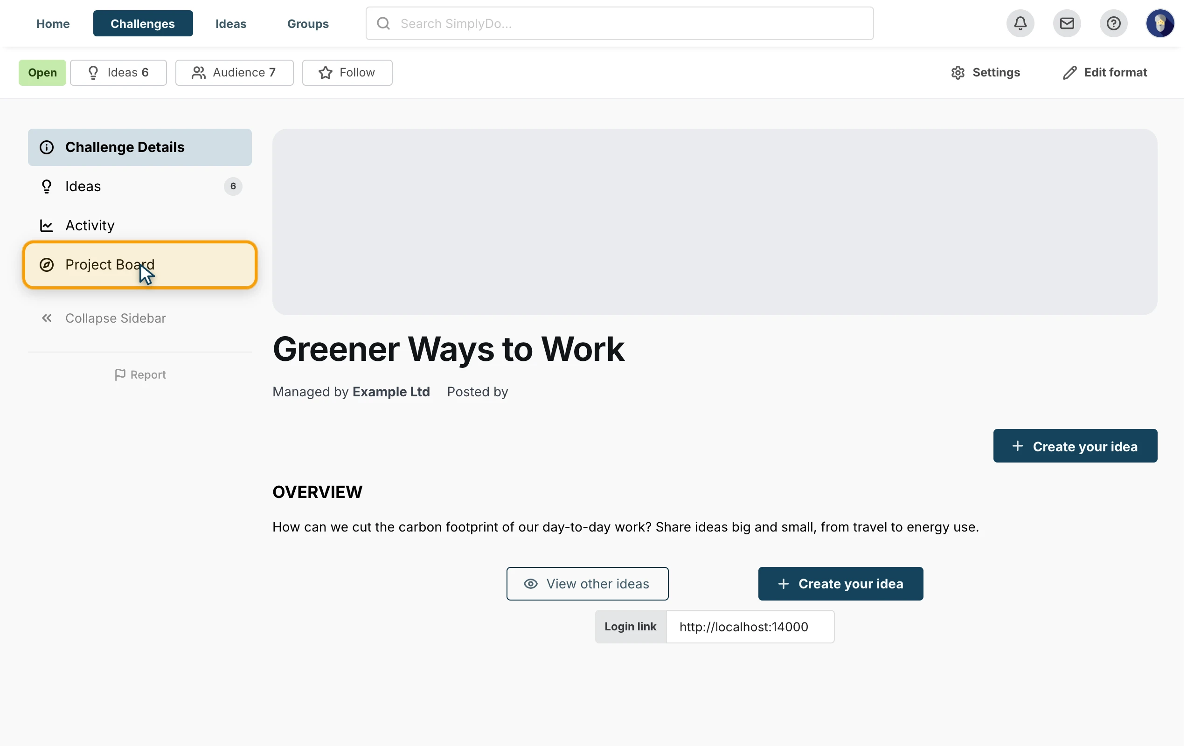
Task: Open challenge Settings via gear icon
Action: click(x=958, y=73)
